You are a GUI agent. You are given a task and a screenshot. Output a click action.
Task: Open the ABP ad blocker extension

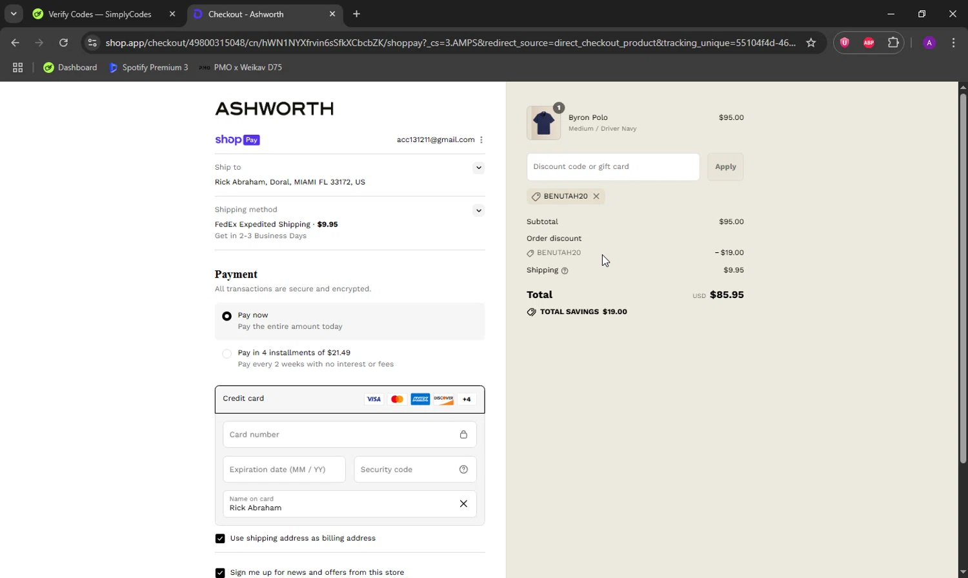[x=869, y=43]
